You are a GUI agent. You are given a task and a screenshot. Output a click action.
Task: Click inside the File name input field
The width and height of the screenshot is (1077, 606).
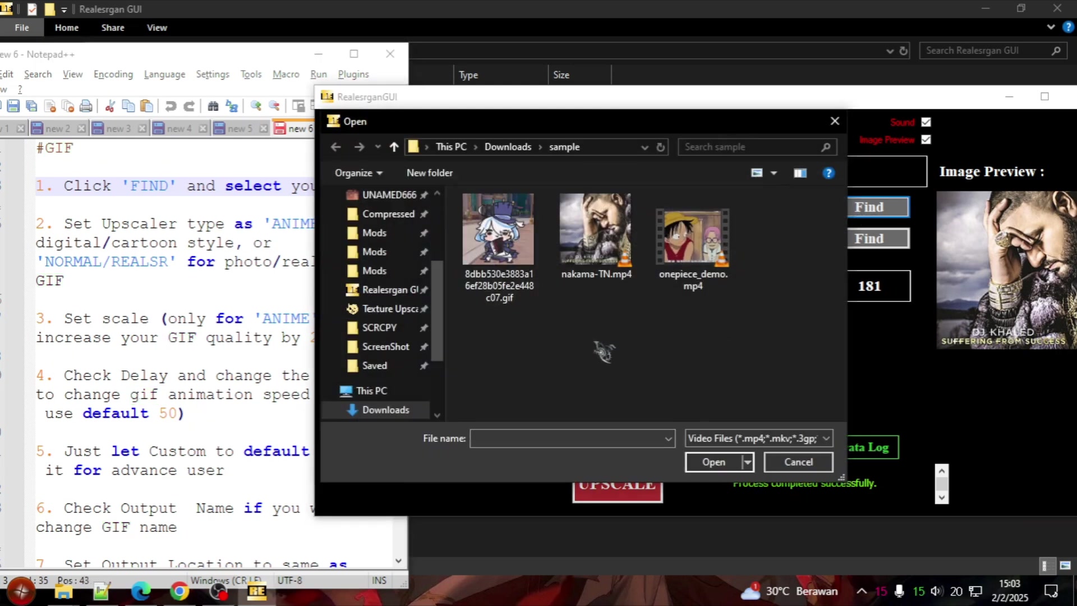pyautogui.click(x=567, y=438)
